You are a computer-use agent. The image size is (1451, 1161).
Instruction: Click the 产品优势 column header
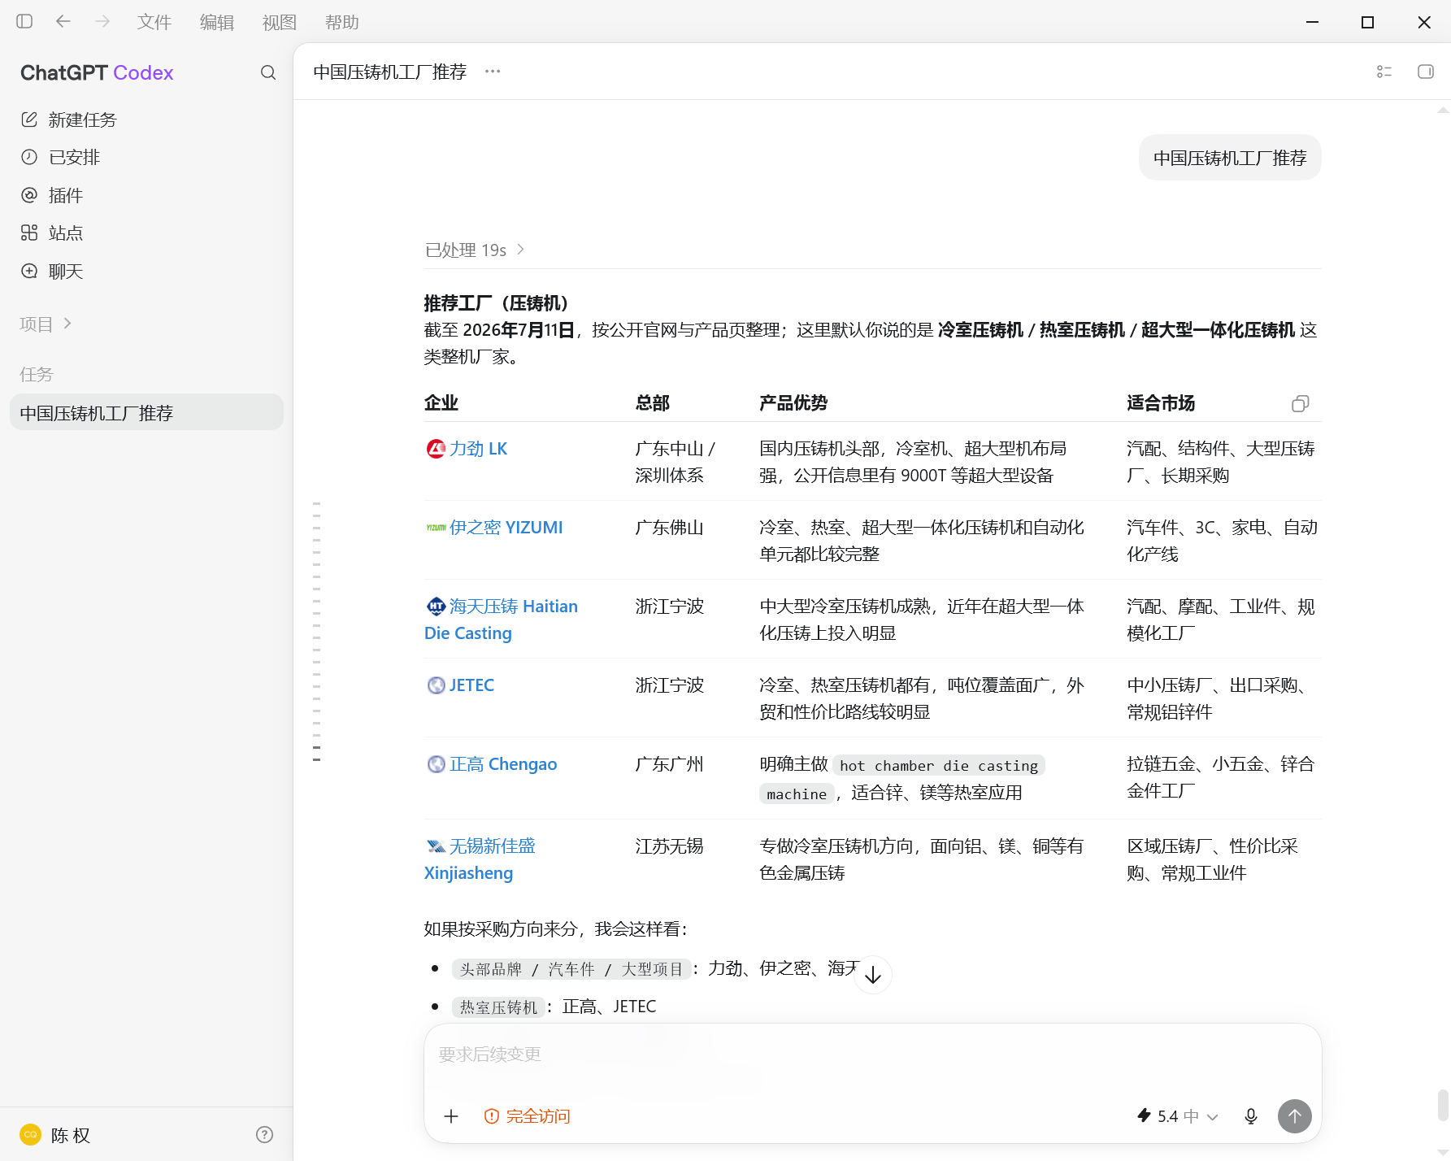[793, 402]
